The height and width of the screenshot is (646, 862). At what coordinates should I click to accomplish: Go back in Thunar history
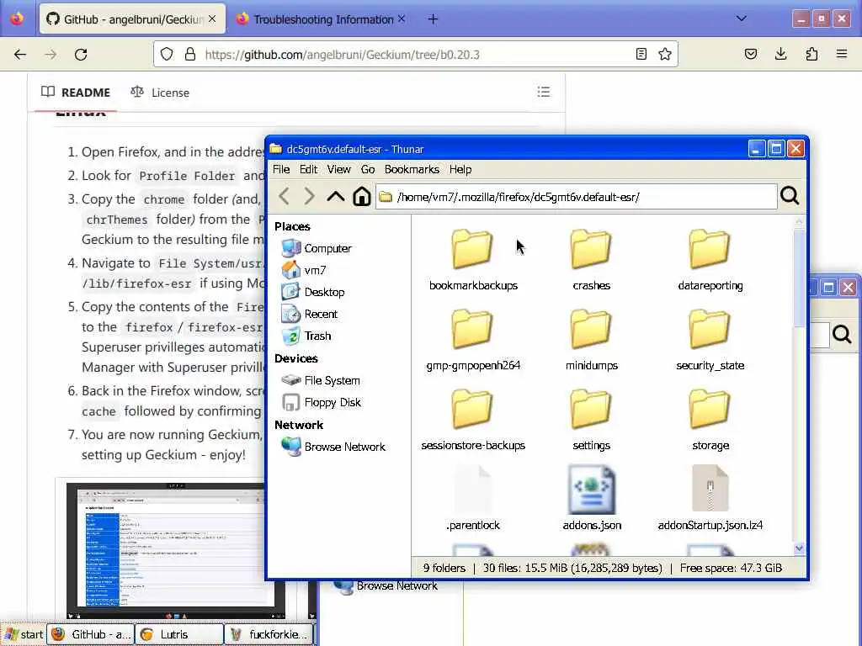[284, 196]
